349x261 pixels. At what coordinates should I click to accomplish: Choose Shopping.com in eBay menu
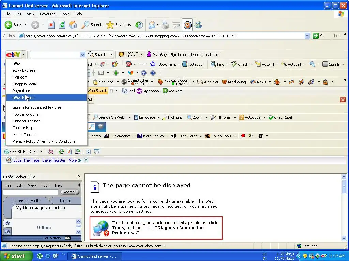click(x=46, y=84)
